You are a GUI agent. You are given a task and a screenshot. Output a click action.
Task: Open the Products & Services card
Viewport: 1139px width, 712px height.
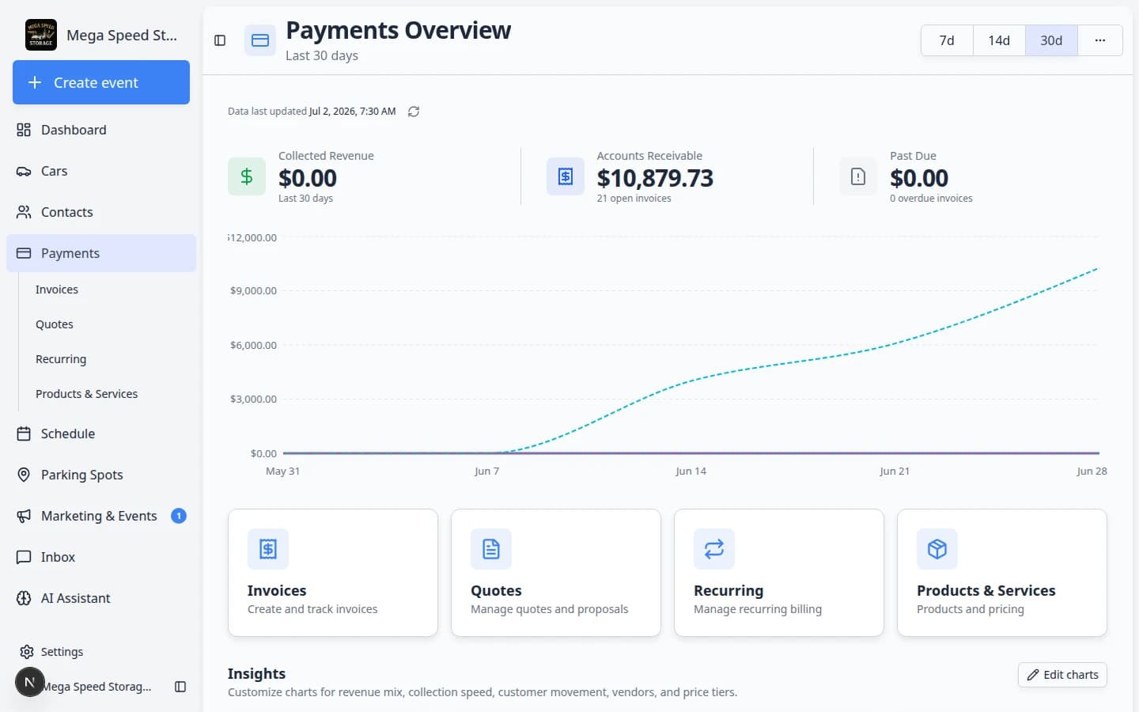(1002, 573)
